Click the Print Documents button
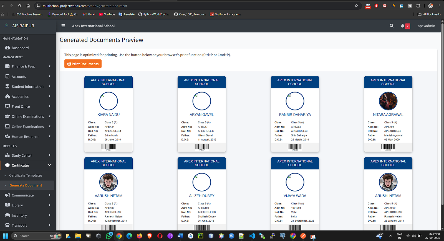This screenshot has height=241, width=444. point(83,64)
